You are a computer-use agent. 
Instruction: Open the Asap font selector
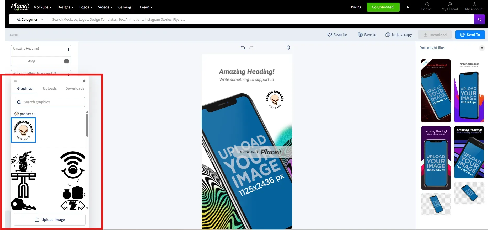[31, 61]
